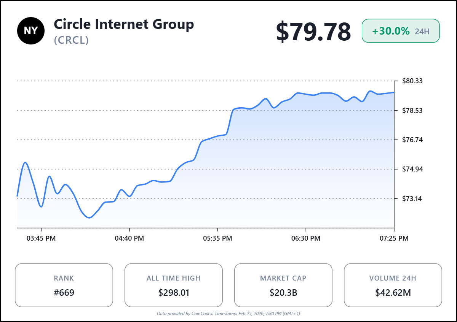Click the 03:45 PM time axis label
The image size is (457, 322).
coord(41,238)
